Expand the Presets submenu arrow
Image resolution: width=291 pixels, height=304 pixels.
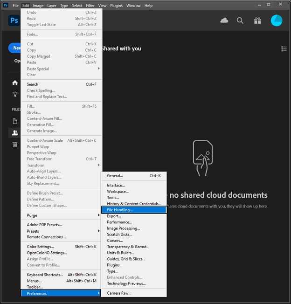coord(99,231)
